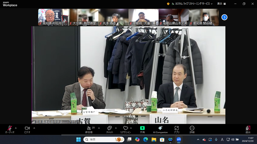Click the Zoom taskbar icon
Viewport: 257px width, 144px height.
coord(179,140)
